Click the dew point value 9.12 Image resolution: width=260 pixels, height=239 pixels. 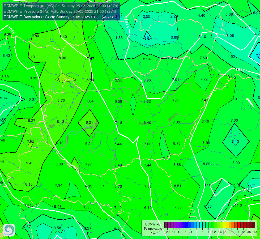tap(60, 143)
